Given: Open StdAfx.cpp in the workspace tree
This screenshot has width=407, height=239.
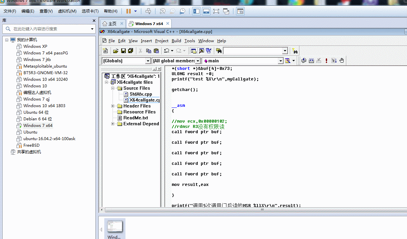Looking at the screenshot, I should coord(141,94).
